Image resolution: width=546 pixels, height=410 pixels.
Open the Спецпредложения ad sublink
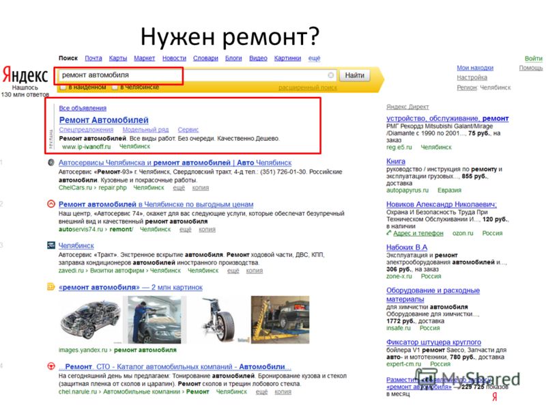click(87, 130)
